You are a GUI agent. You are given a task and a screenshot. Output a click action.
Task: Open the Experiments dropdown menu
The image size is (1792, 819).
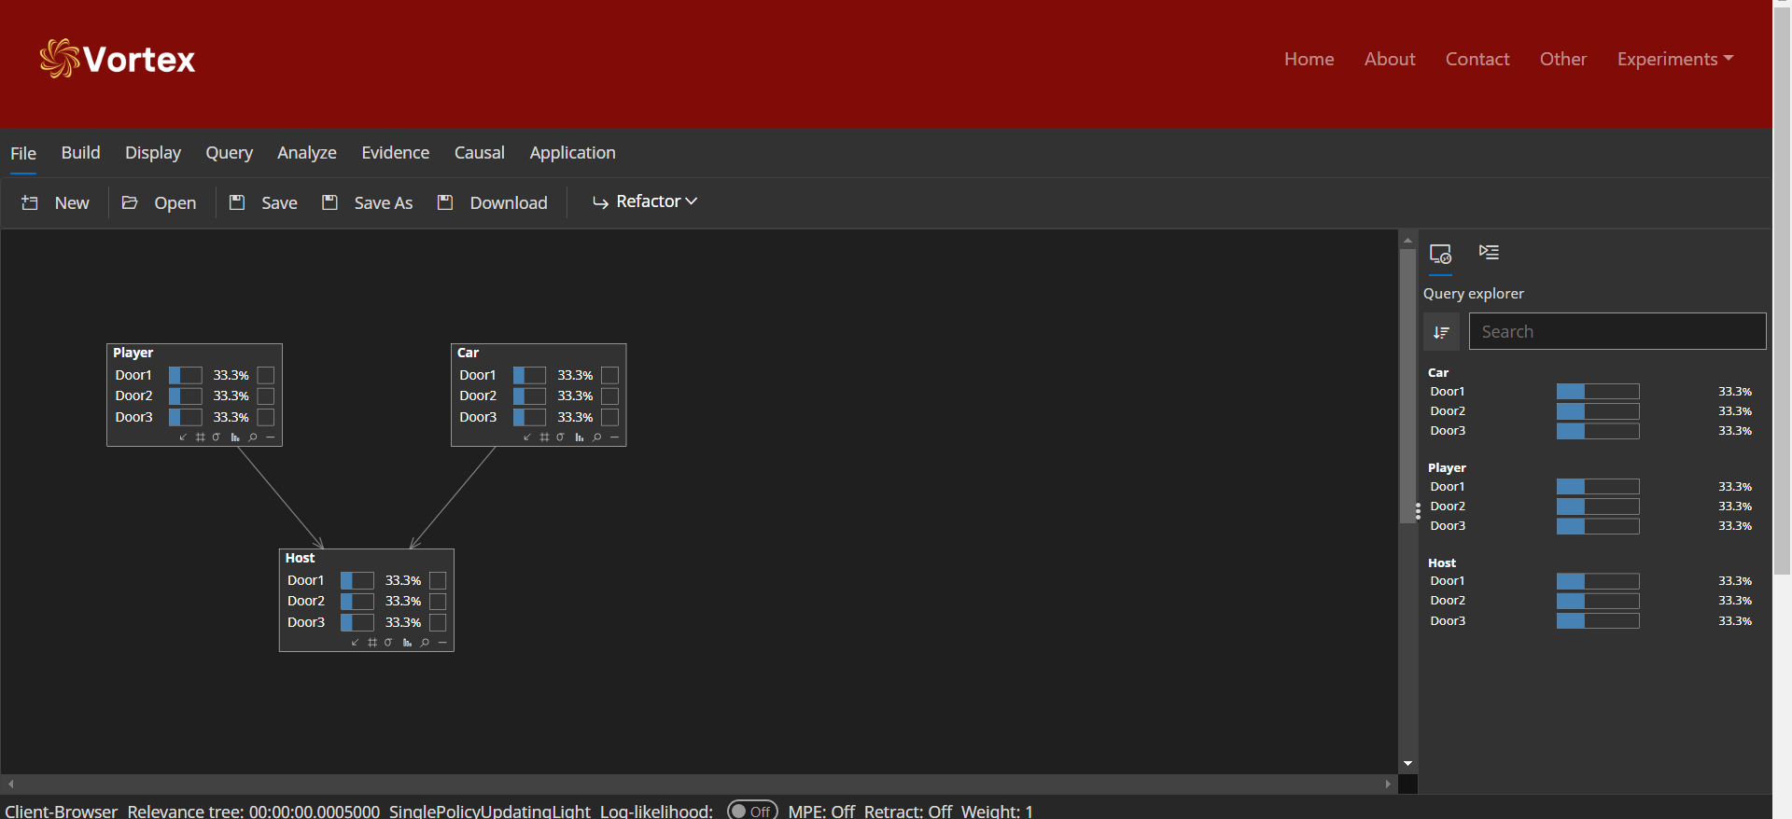click(1674, 59)
